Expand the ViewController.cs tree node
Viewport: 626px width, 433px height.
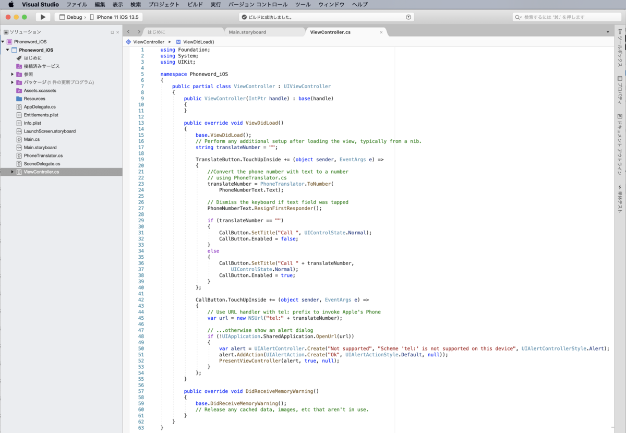pyautogui.click(x=12, y=172)
